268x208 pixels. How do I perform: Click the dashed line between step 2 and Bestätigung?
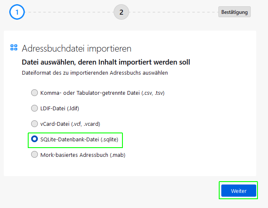[173, 12]
